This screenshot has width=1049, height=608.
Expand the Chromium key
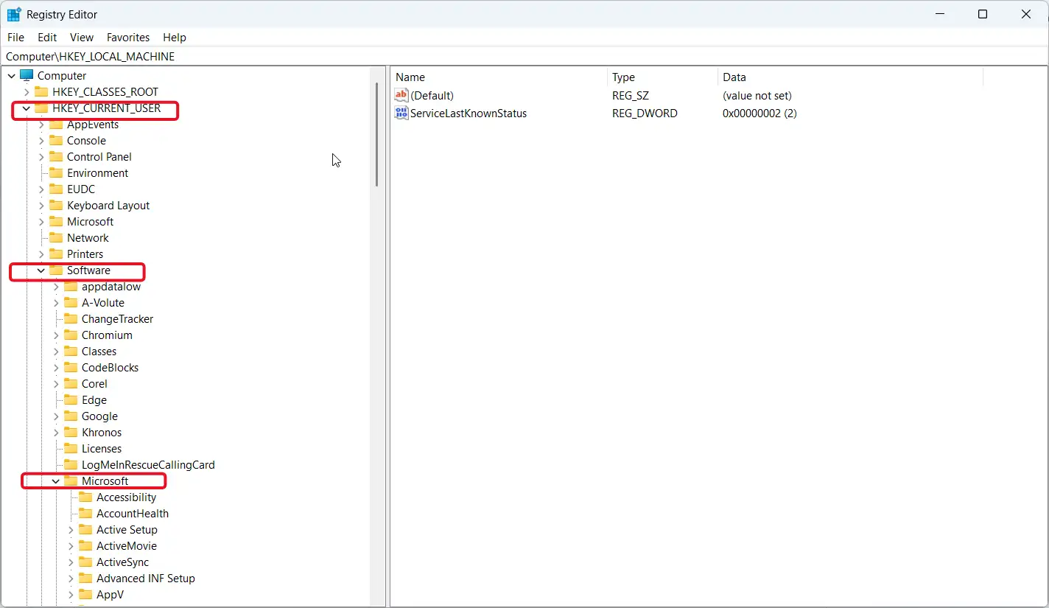tap(56, 335)
